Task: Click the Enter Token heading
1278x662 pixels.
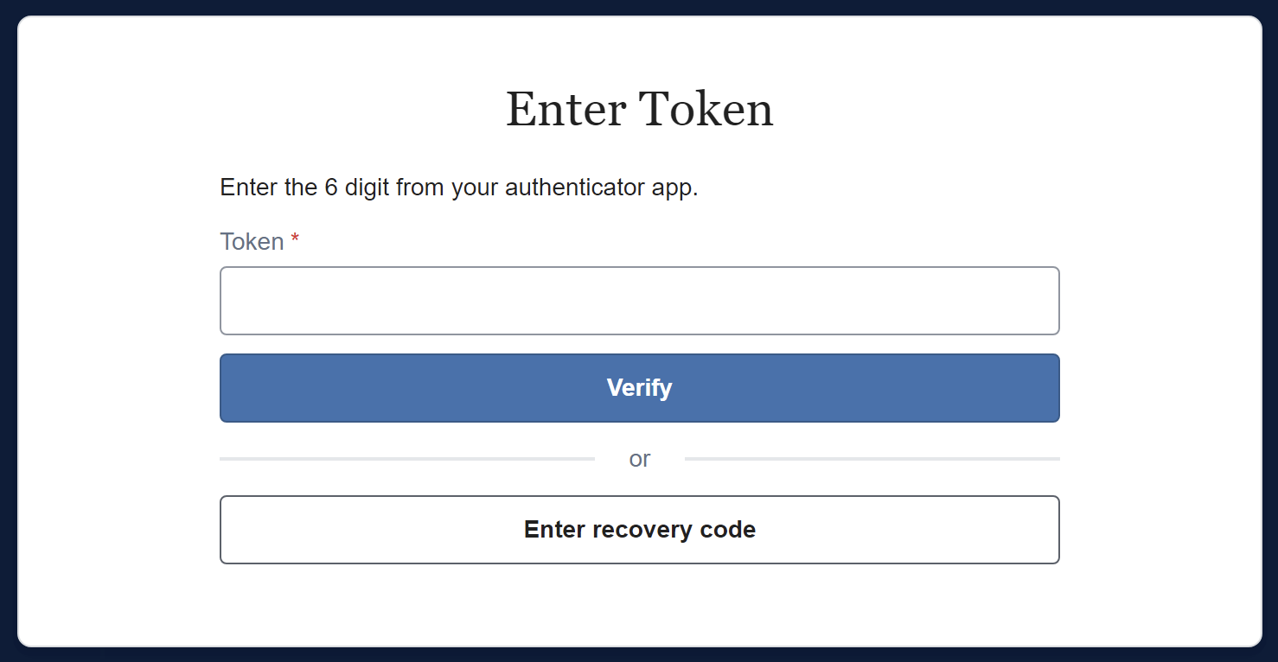Action: tap(640, 108)
